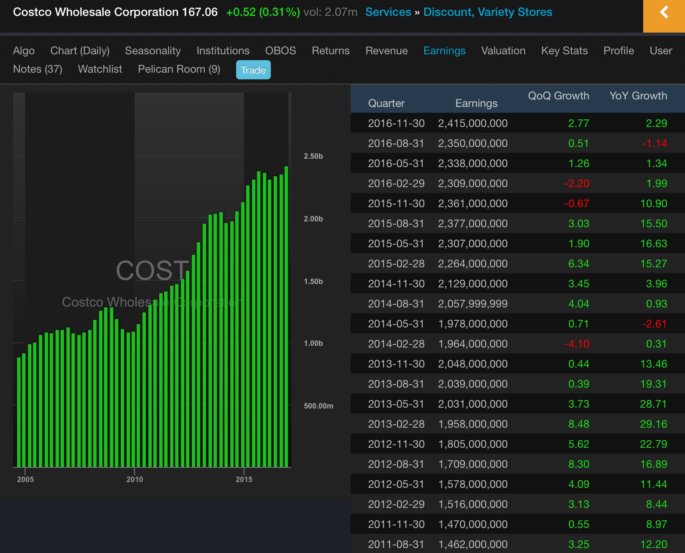Select the Institutions tab
This screenshot has height=553, width=685.
(x=223, y=51)
